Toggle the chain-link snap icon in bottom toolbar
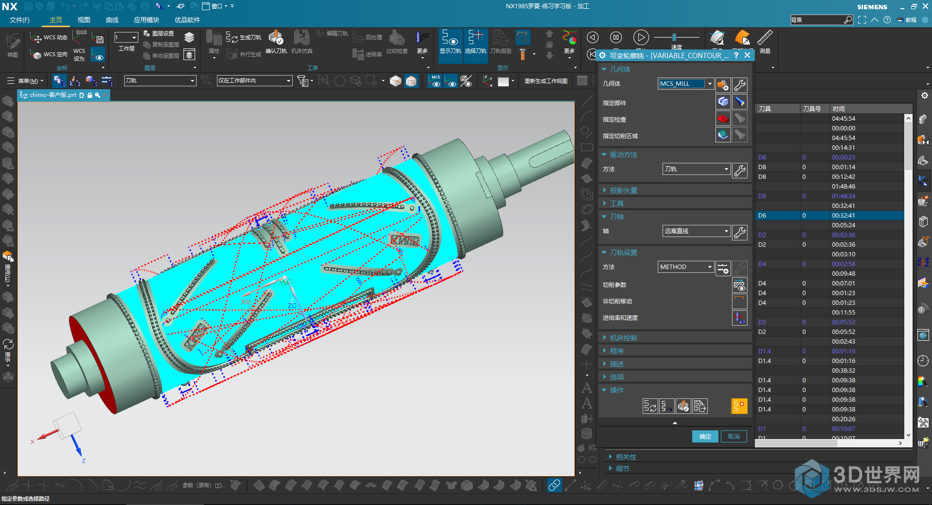Image resolution: width=932 pixels, height=505 pixels. 554,485
